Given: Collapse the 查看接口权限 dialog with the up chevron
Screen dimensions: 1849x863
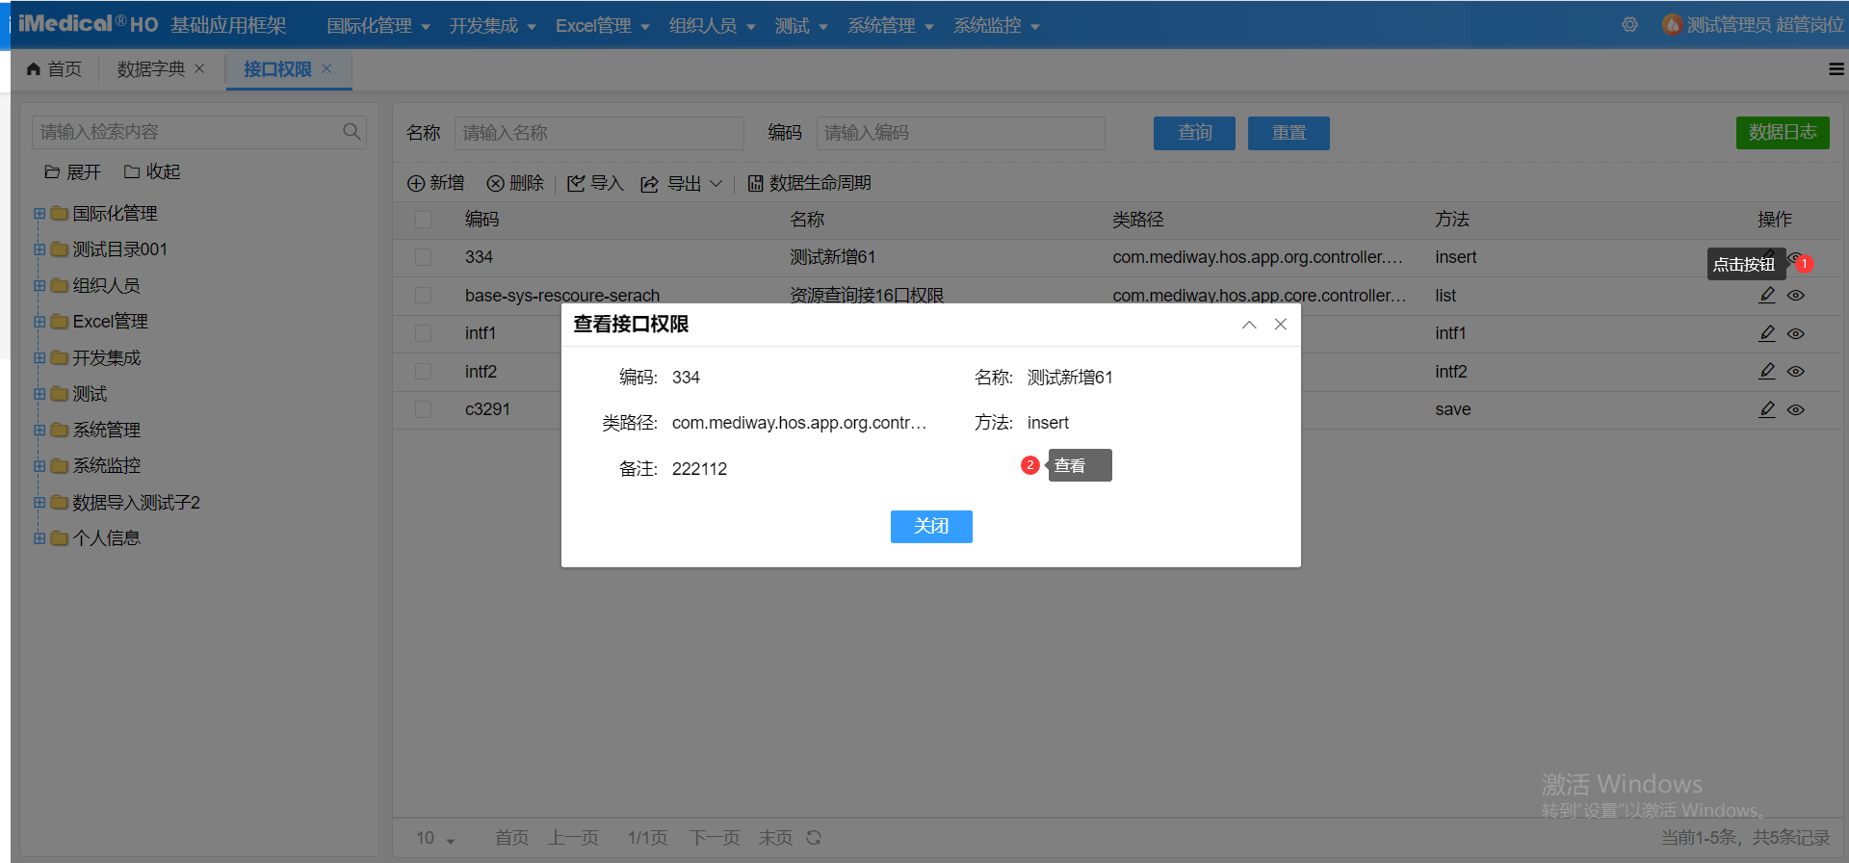Looking at the screenshot, I should coord(1249,325).
